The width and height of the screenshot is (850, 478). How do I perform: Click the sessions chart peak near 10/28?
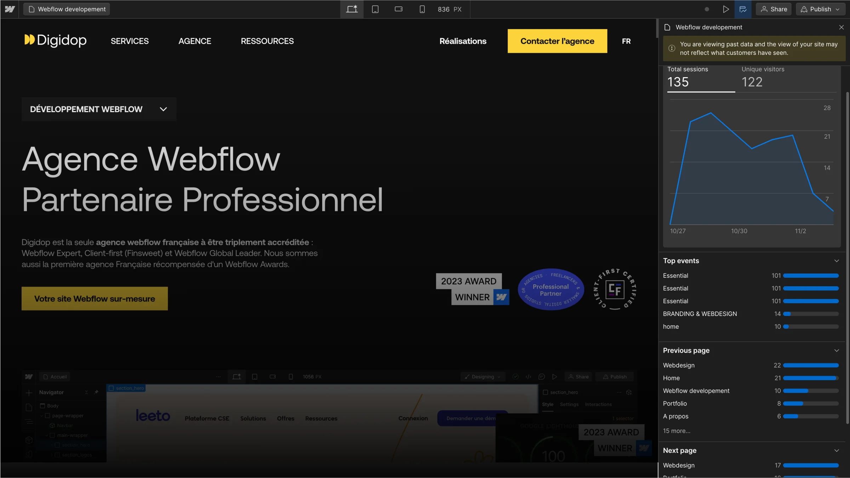(x=711, y=113)
